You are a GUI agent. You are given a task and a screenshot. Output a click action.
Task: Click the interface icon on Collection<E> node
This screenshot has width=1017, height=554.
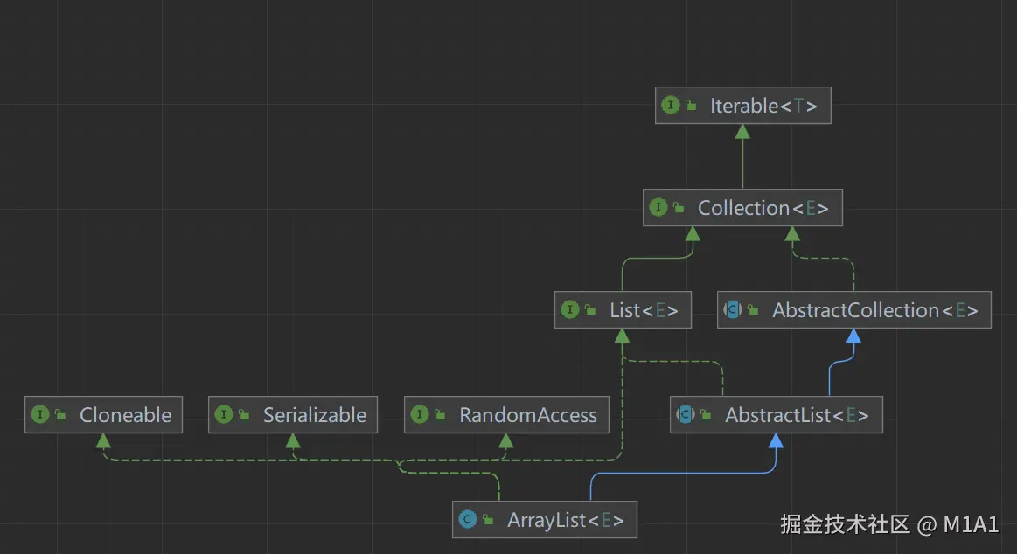pos(658,208)
